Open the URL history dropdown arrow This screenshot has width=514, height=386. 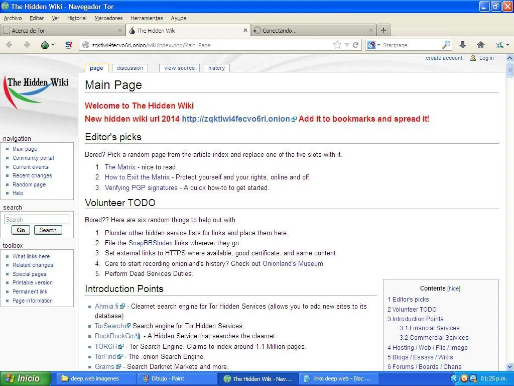[x=347, y=45]
